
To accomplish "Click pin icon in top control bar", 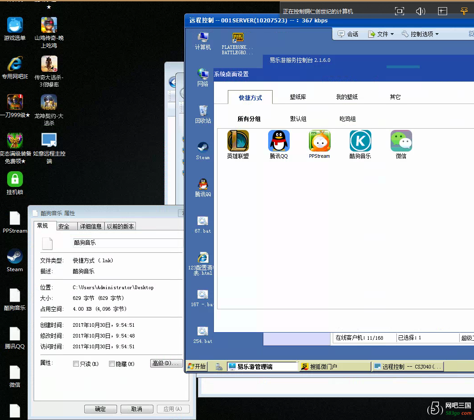I will [x=464, y=12].
